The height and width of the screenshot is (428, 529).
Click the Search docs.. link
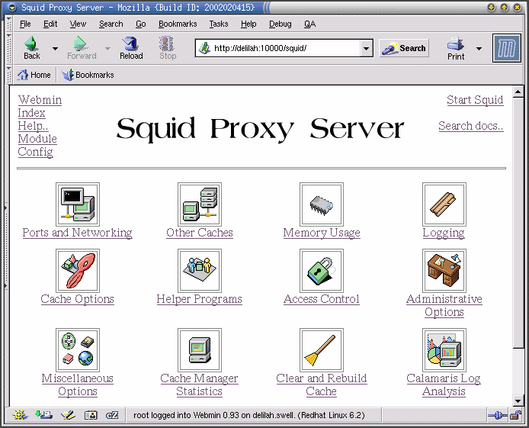point(471,126)
